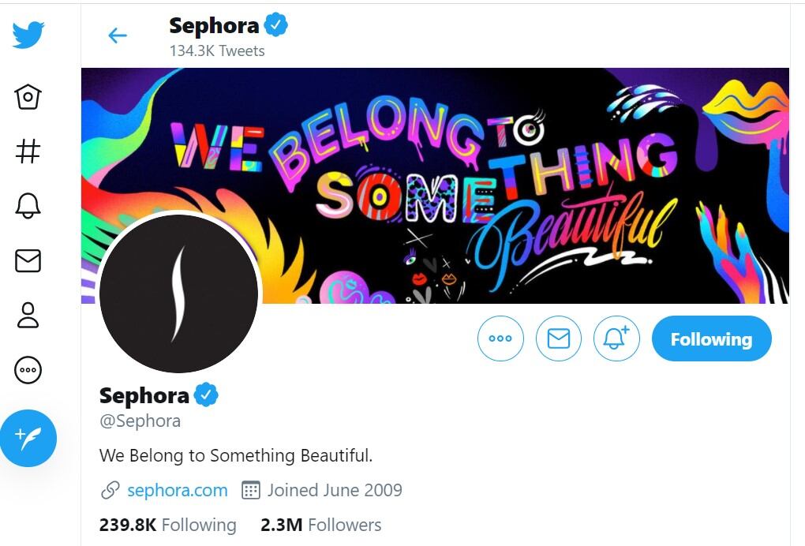805x546 pixels.
Task: Open Messages envelope in the left sidebar
Action: click(28, 260)
